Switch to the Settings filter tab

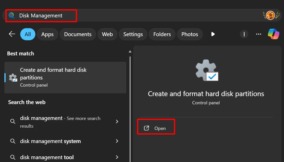[x=133, y=34]
